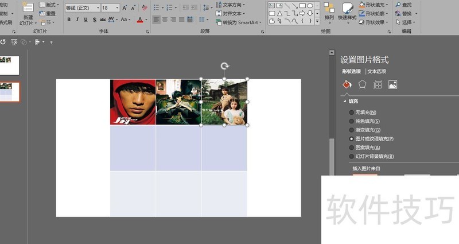Open the font color red A swatch

139,20
